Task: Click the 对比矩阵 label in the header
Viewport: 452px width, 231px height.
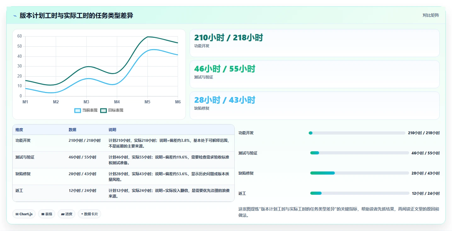Action: [431, 15]
